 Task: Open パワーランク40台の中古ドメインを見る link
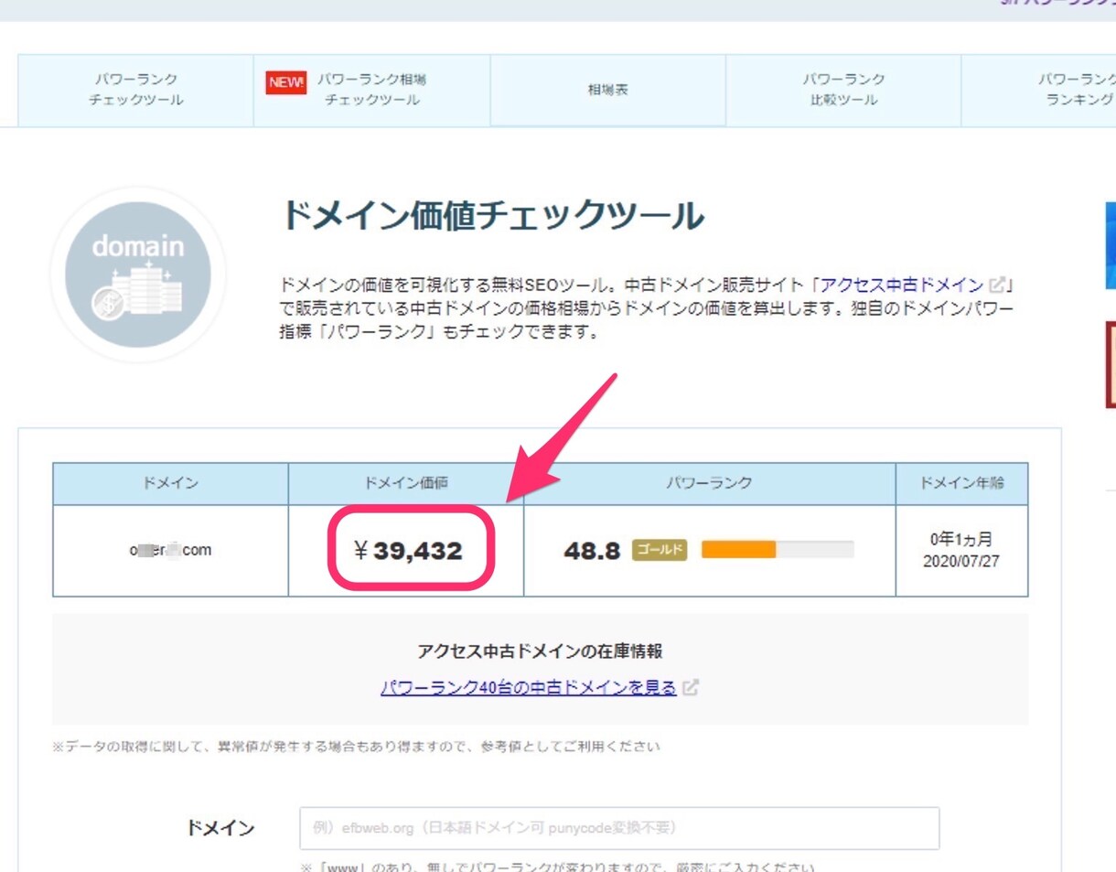pos(528,687)
